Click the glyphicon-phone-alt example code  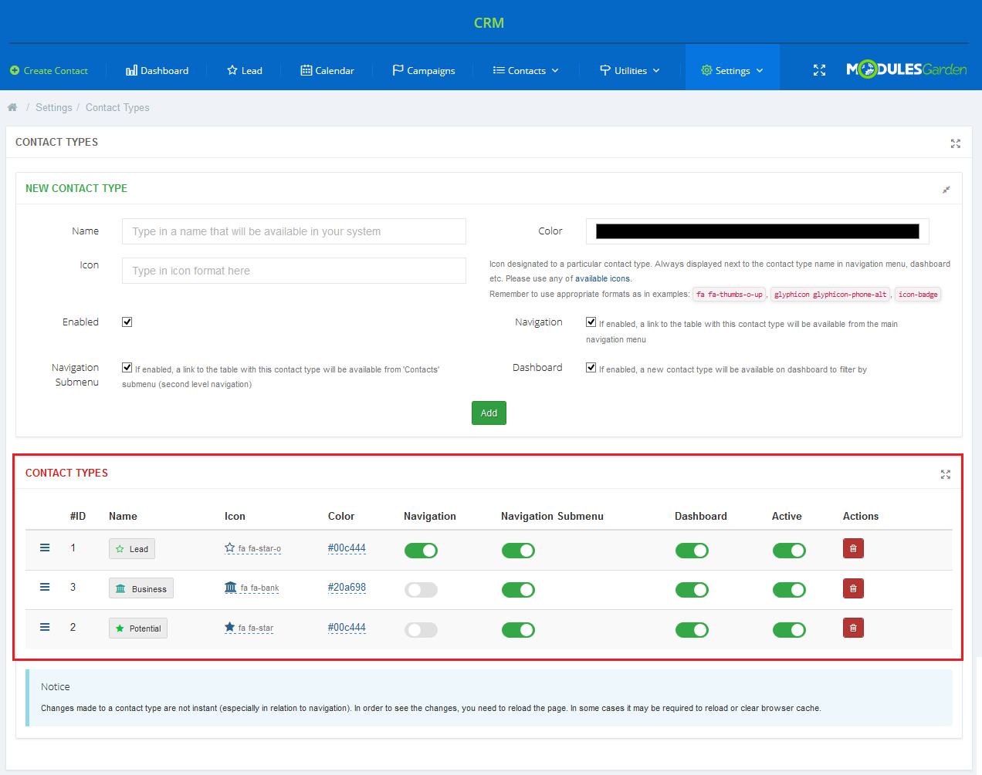pos(831,295)
